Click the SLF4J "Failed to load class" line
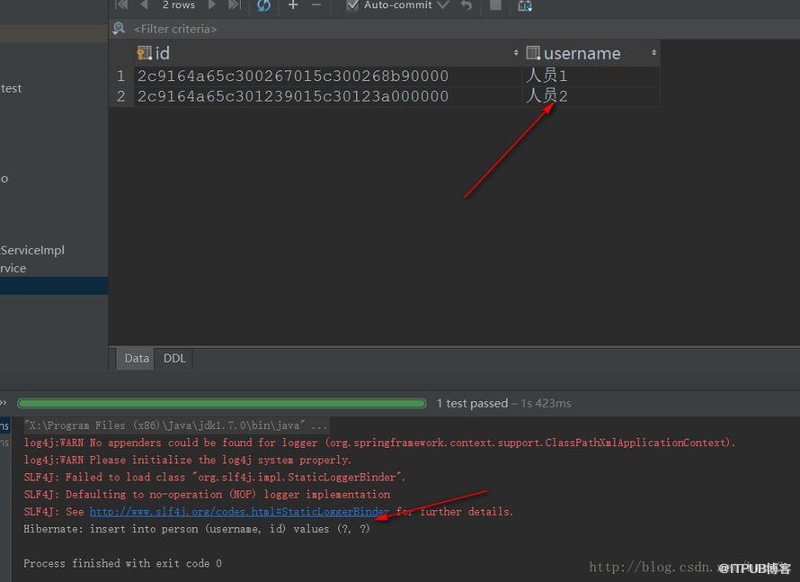 (215, 478)
